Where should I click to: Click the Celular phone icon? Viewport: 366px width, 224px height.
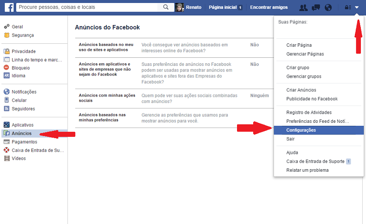point(6,100)
